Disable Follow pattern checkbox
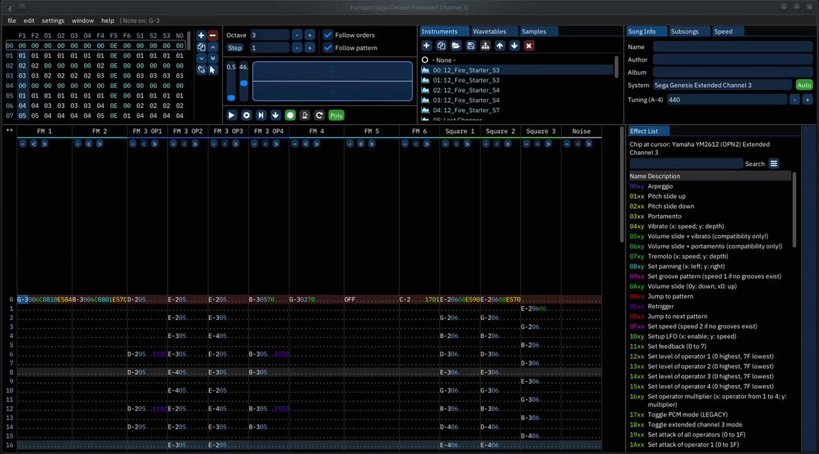Viewport: 819px width, 454px height. pos(328,48)
